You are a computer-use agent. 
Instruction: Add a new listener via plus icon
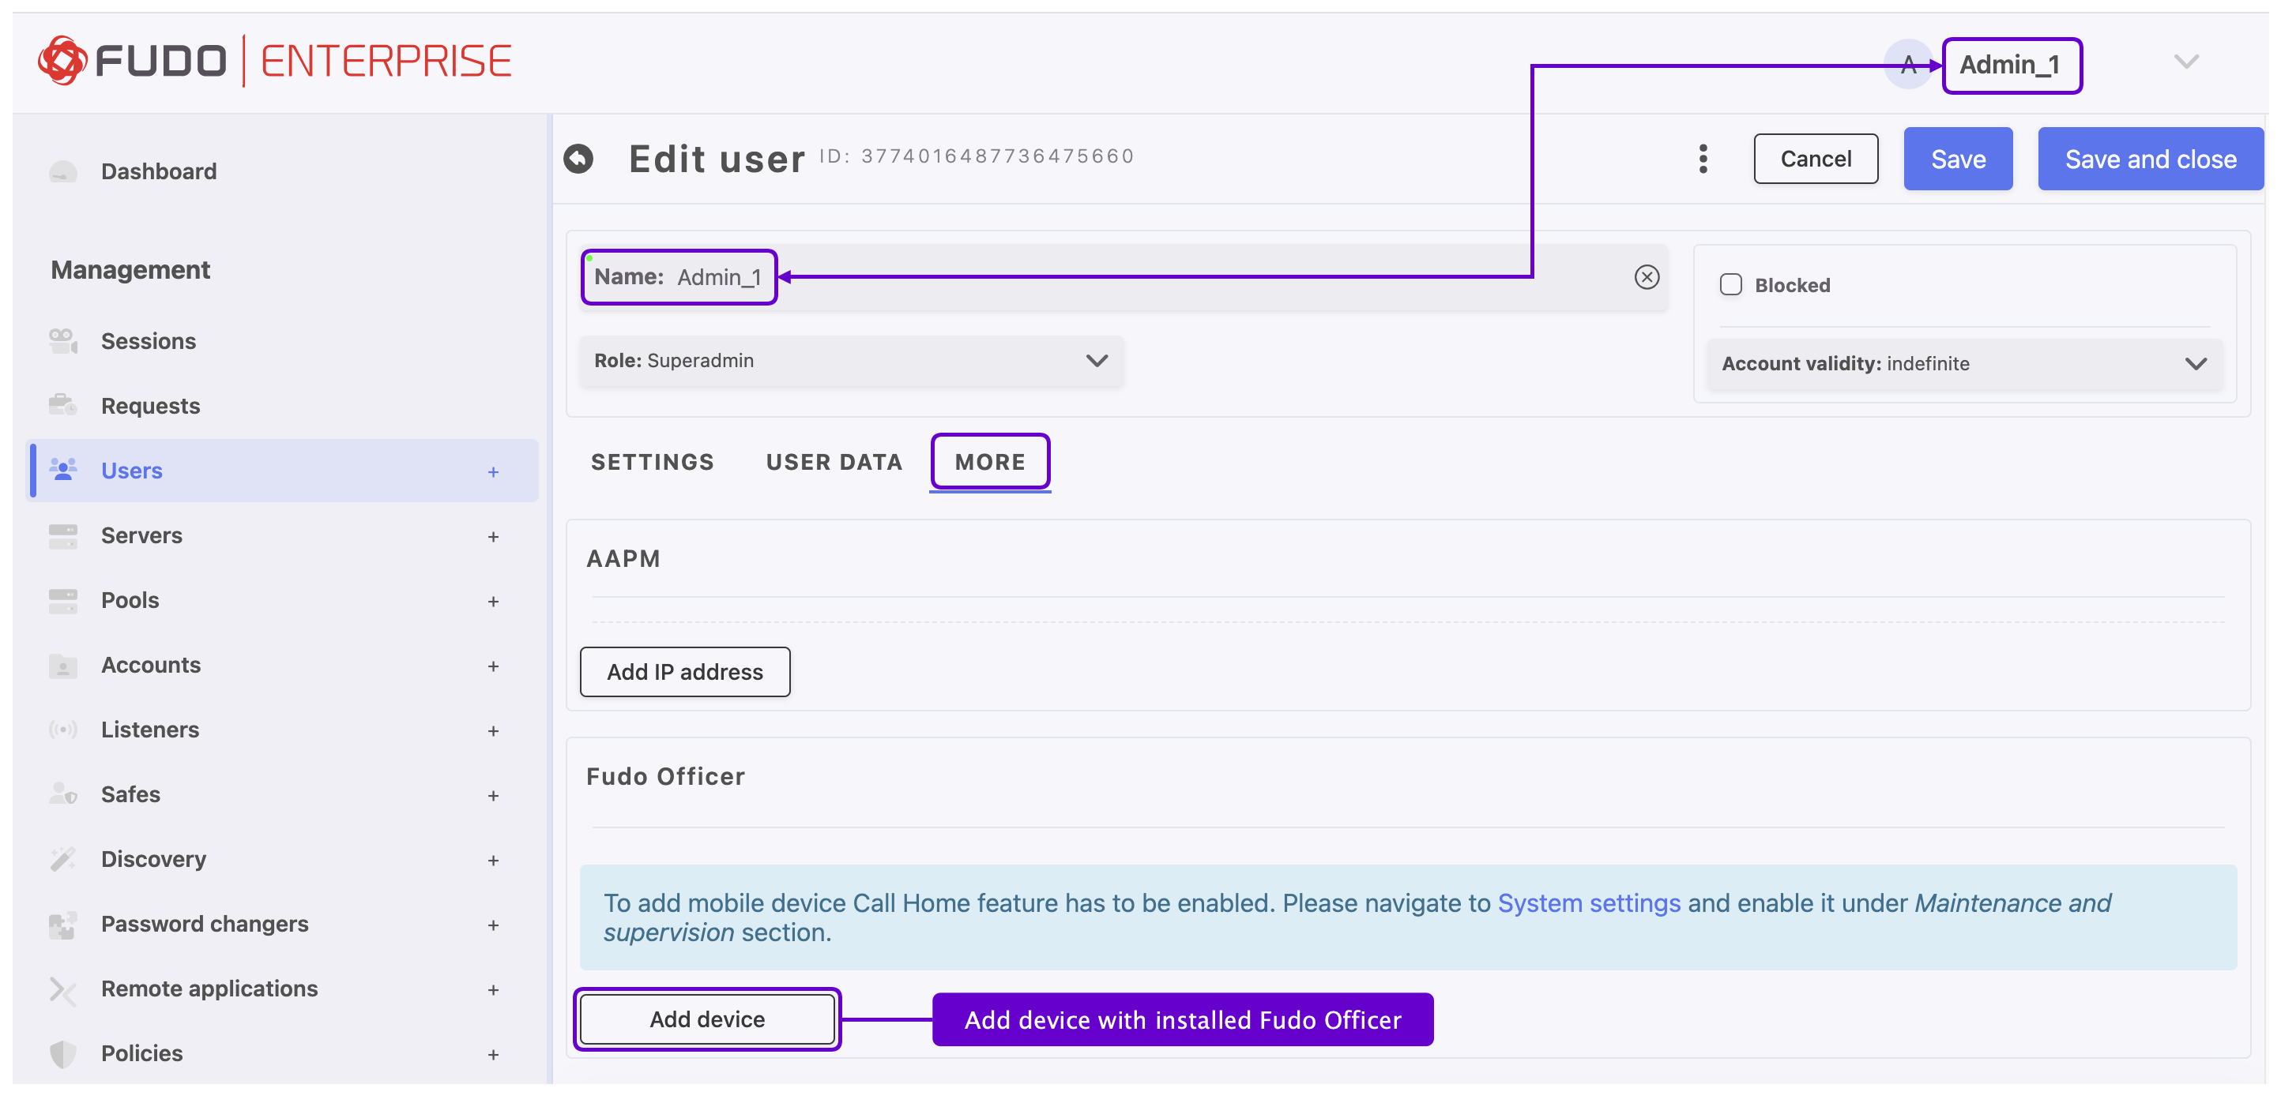[493, 730]
